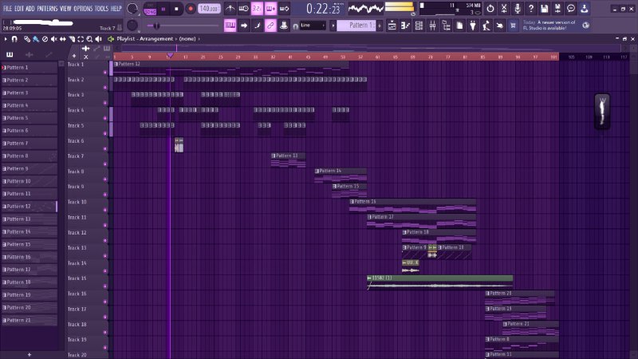Click the save project floppy icon
This screenshot has height=359, width=638.
pos(544,8)
